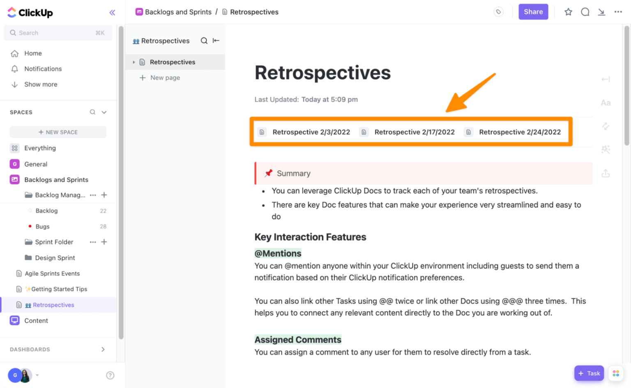Viewport: 631px width, 388px height.
Task: Select Home in the left sidebar
Action: click(x=33, y=53)
